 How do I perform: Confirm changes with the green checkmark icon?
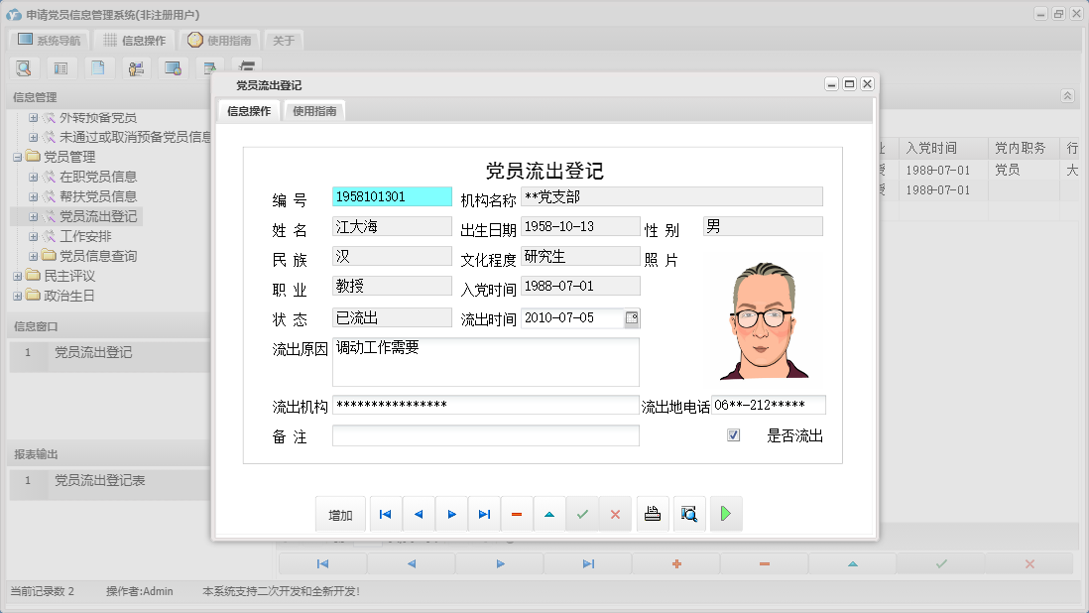(583, 514)
